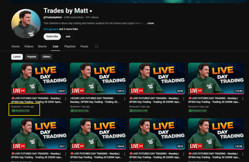Click the 'Streamed 1 day ago' text
Screen dimensions: 249x162
click(x=80, y=107)
